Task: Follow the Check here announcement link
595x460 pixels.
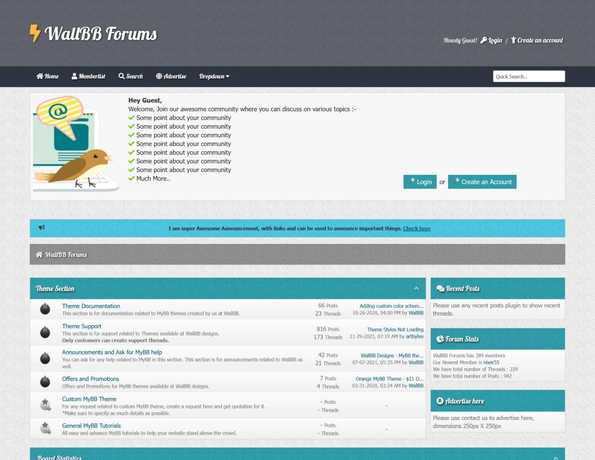Action: (416, 229)
